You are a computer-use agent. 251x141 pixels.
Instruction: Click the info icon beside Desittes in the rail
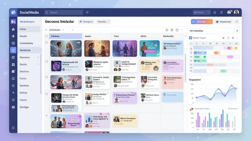[13, 86]
